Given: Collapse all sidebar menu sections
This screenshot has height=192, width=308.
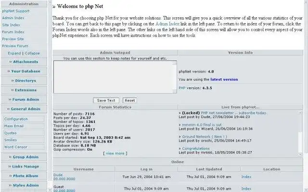Looking at the screenshot, I should [32, 53].
